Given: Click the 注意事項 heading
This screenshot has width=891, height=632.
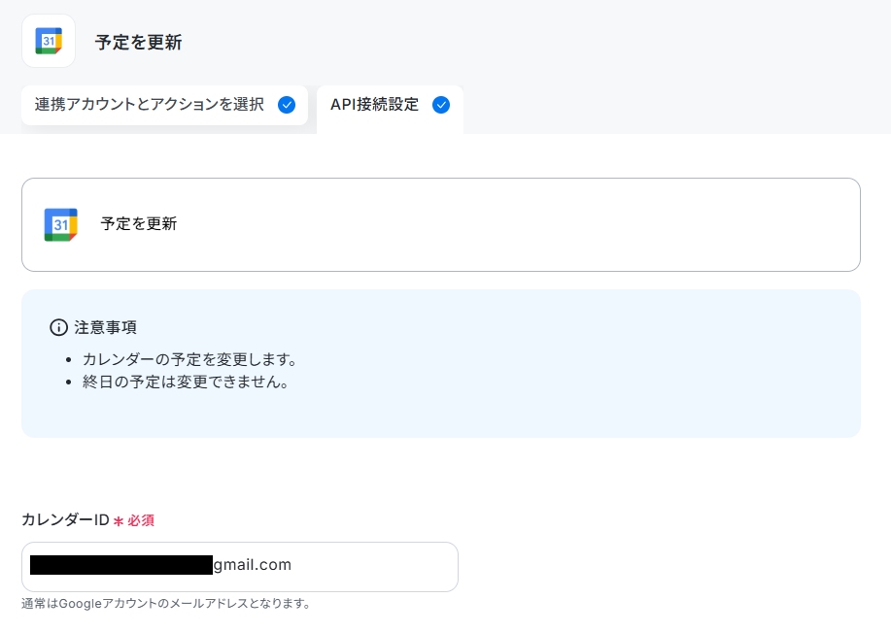Looking at the screenshot, I should click(106, 327).
